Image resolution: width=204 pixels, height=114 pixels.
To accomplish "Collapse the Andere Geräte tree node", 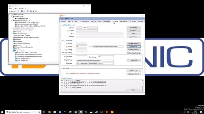I will click(12, 17).
